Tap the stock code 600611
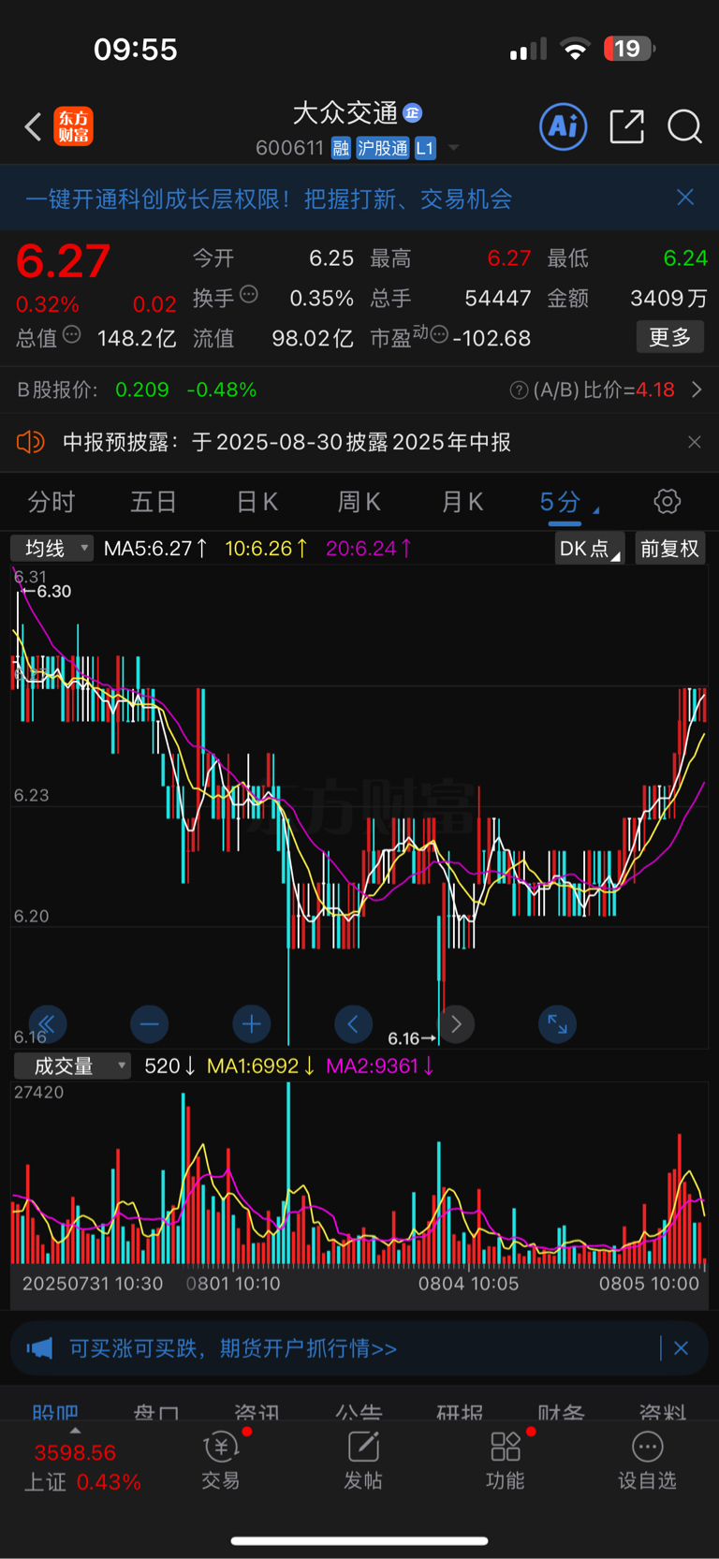Screen dimensions: 719x1559 289,148
